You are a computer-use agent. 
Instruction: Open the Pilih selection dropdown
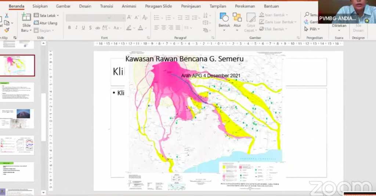pyautogui.click(x=312, y=29)
